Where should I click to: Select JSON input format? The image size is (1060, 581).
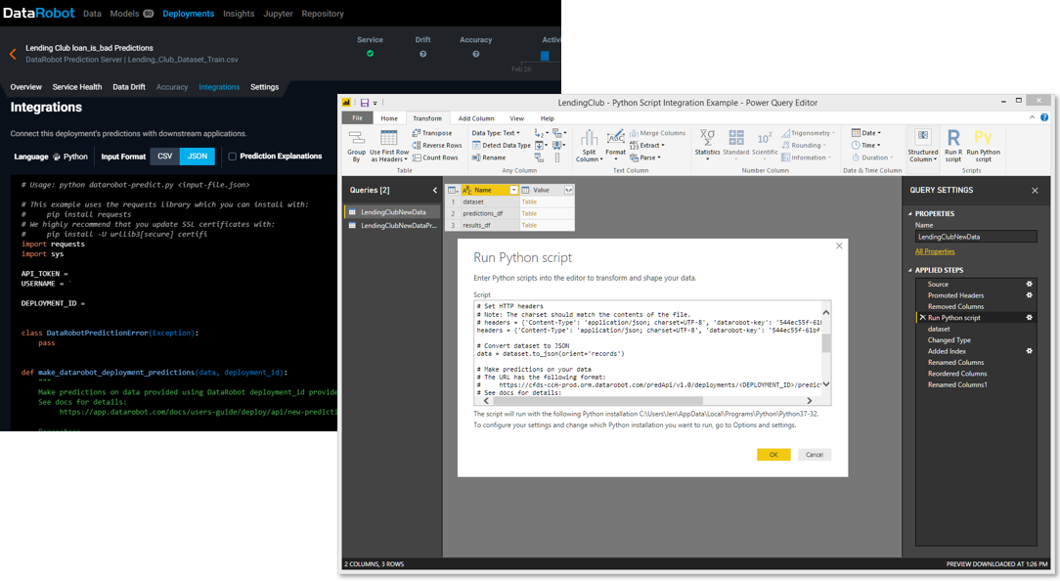(198, 156)
